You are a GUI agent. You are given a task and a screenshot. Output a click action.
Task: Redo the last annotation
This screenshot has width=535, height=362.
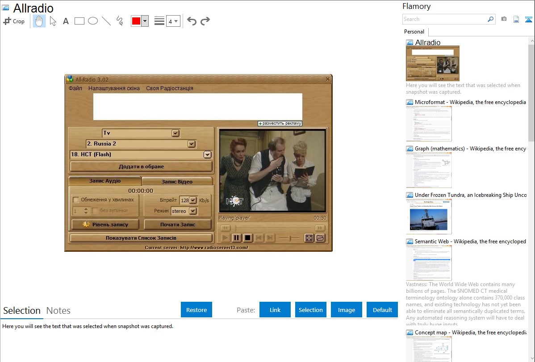[x=205, y=21]
